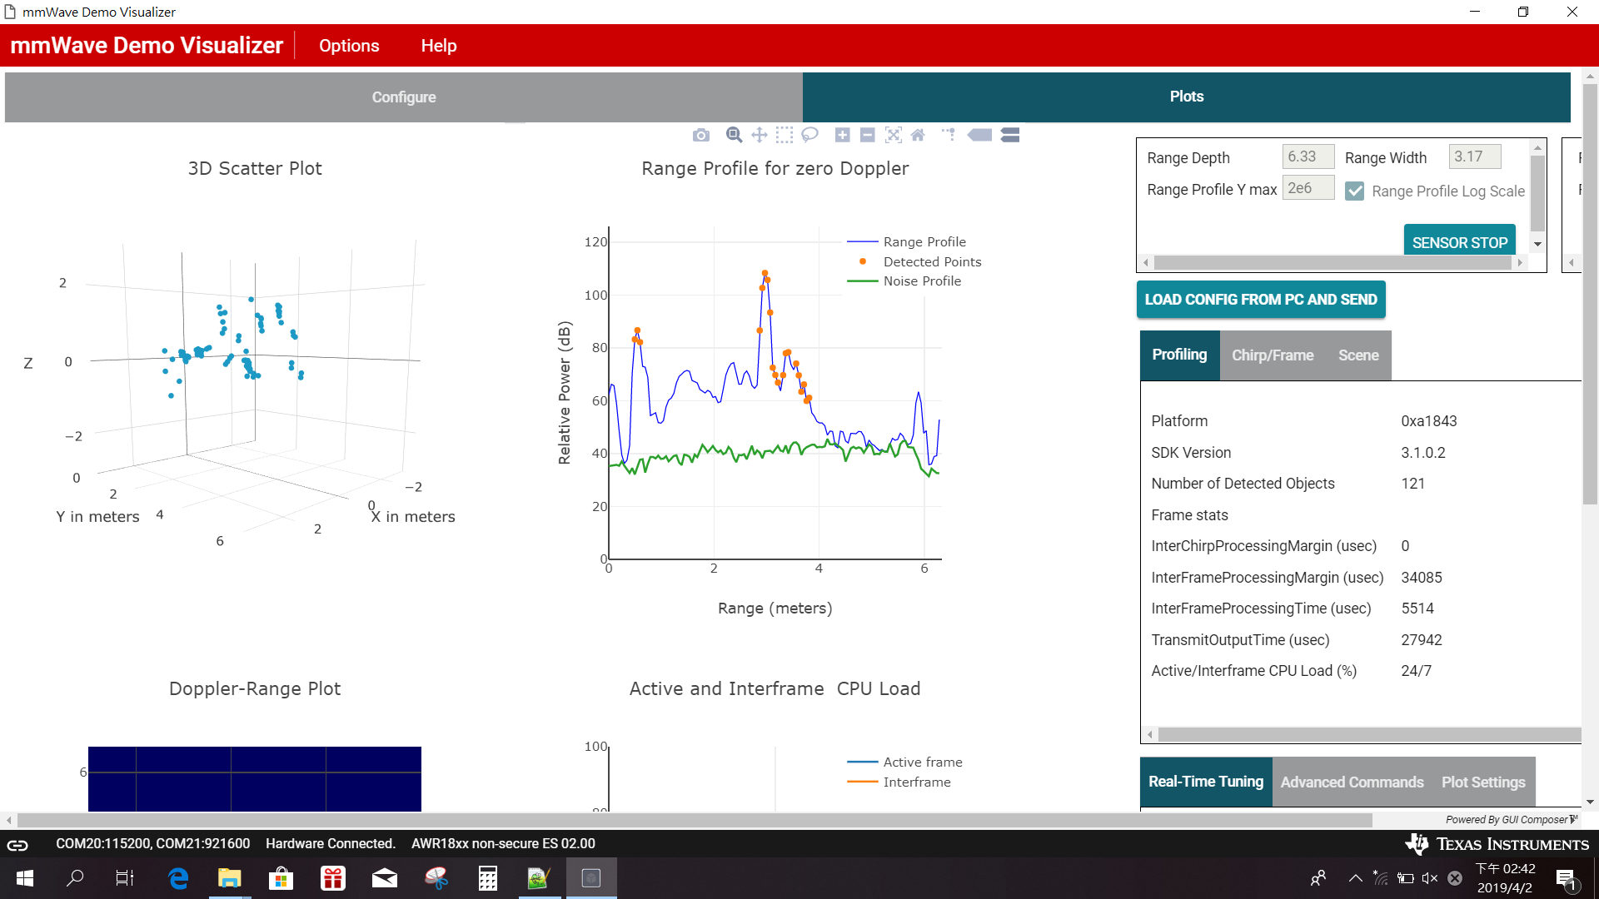Toggle Active frame legend entry
1599x899 pixels.
[x=904, y=762]
